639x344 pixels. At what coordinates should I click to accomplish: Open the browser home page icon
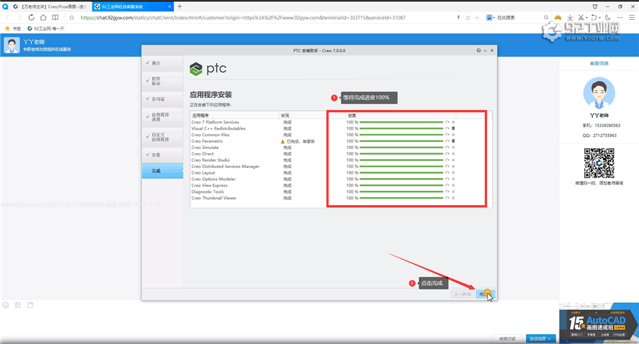click(x=43, y=18)
